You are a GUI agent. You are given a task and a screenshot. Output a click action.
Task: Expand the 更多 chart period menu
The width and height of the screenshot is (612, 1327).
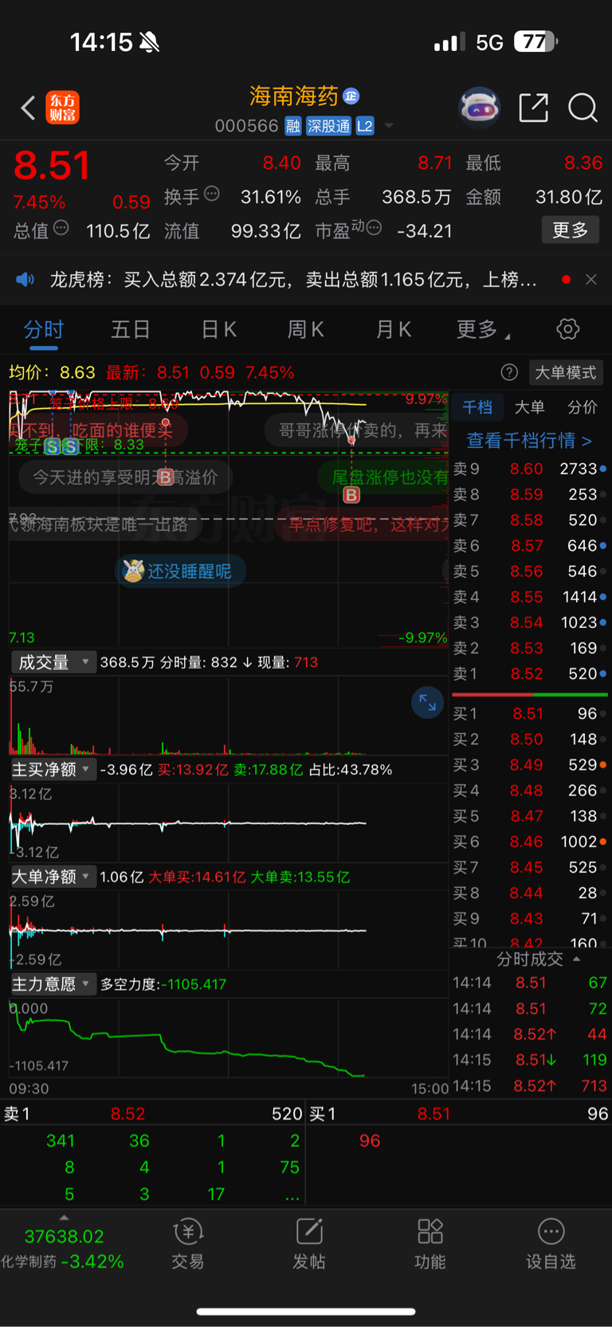[483, 330]
